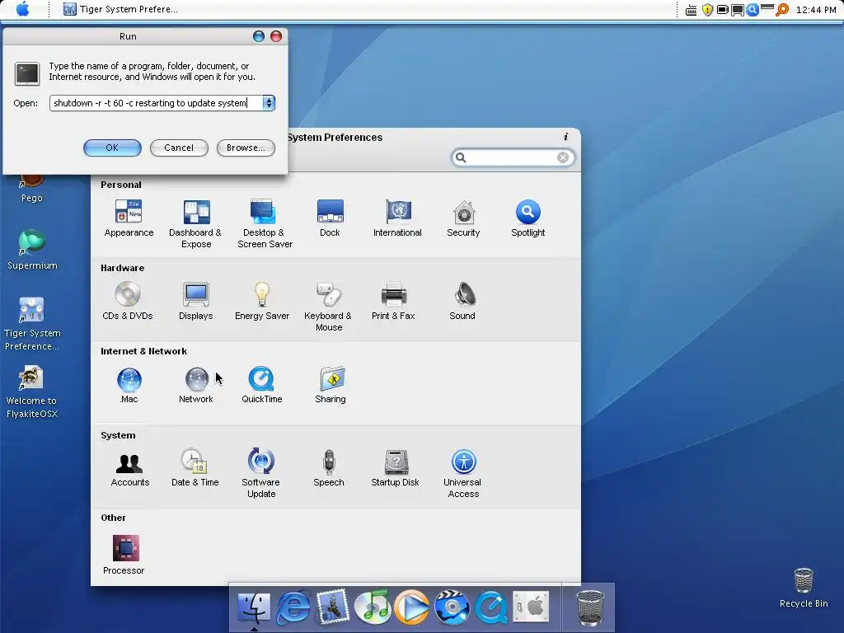Open the Sound preference pane
The height and width of the screenshot is (633, 844).
pos(463,302)
